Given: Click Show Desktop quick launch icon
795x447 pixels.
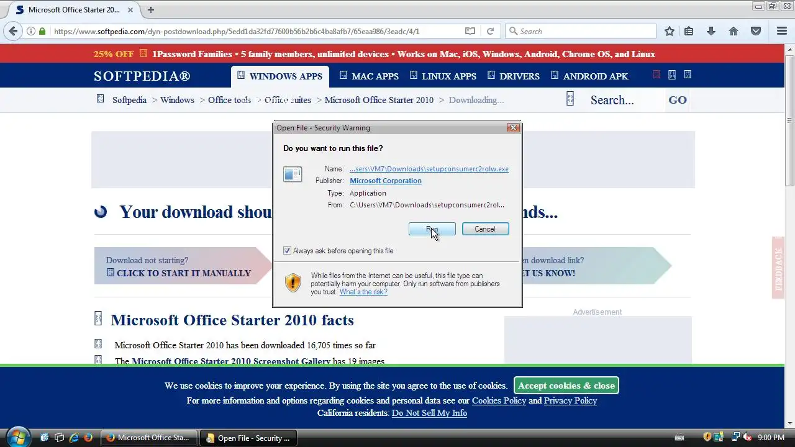Looking at the screenshot, I should [x=44, y=438].
